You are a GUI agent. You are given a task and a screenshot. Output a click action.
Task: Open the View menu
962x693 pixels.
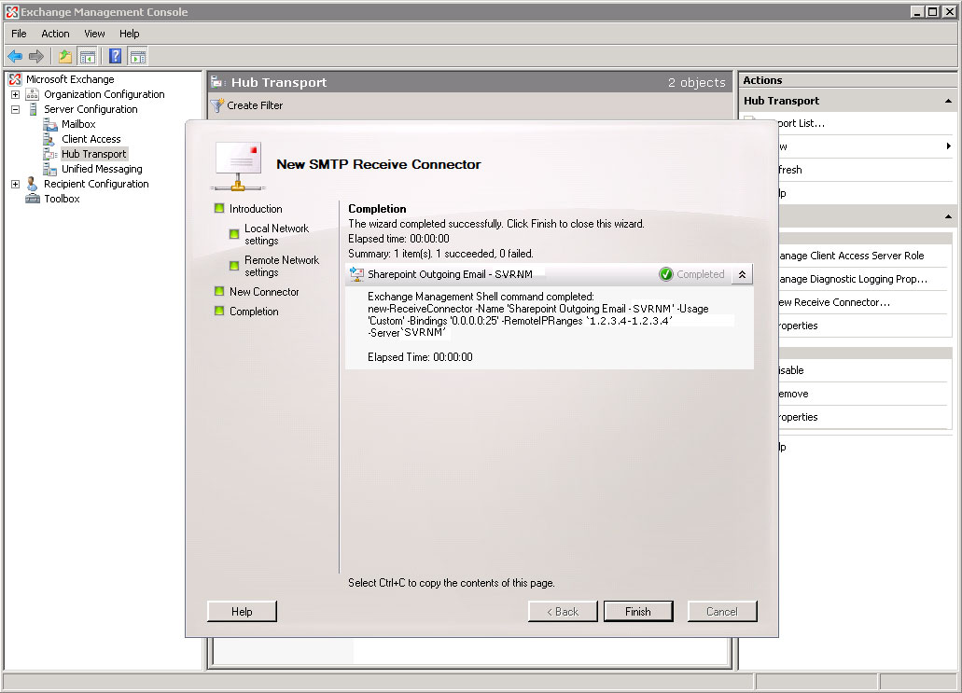click(x=94, y=34)
